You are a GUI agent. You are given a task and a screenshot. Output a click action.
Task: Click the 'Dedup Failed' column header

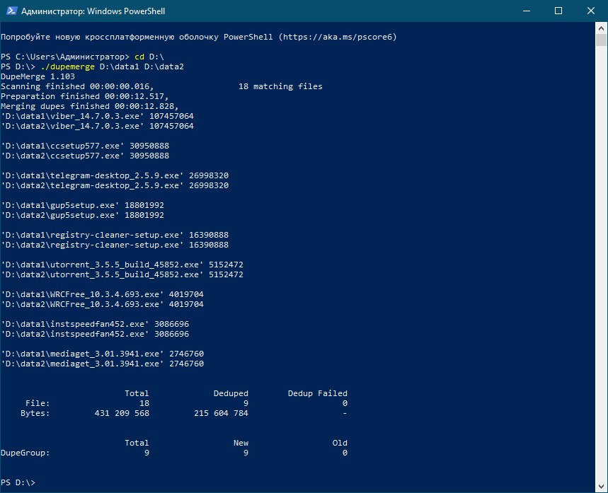click(x=318, y=393)
